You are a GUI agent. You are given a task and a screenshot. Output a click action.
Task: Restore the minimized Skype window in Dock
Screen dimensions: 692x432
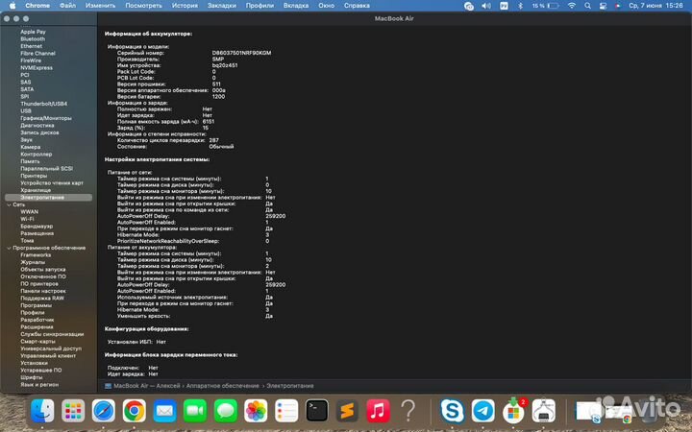click(x=589, y=412)
